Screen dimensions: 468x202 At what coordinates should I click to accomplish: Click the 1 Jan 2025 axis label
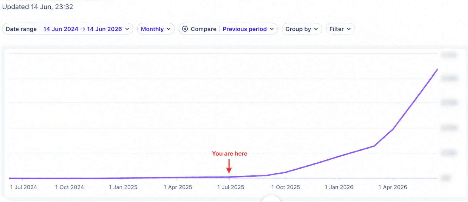[x=123, y=187]
